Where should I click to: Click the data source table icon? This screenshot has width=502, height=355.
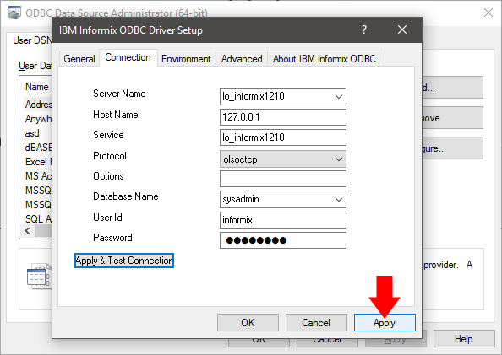(x=38, y=276)
